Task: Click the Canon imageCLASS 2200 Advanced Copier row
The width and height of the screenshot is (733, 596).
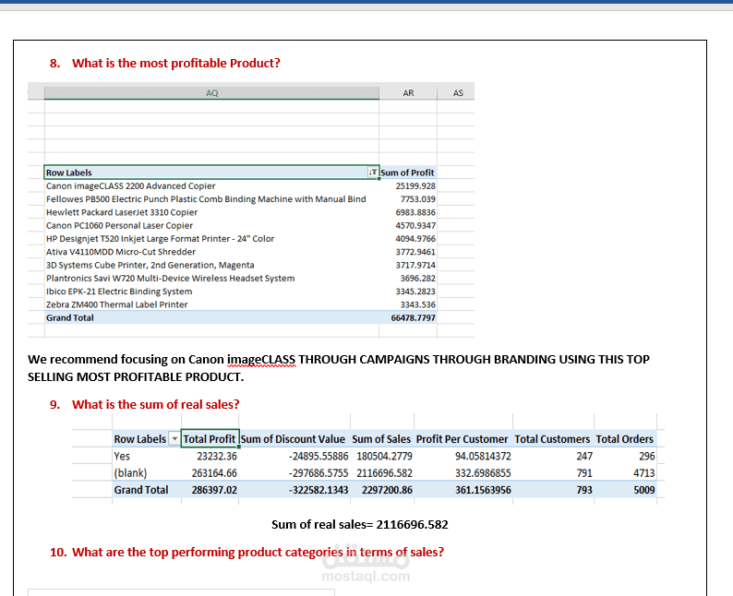Action: point(130,185)
